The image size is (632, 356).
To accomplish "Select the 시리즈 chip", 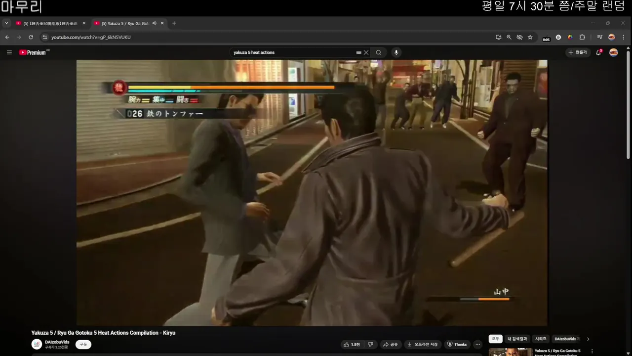I will click(x=541, y=339).
